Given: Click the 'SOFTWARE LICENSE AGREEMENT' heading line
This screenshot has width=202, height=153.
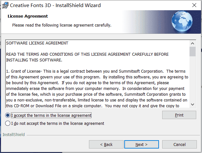Looking at the screenshot, I should tap(37, 43).
